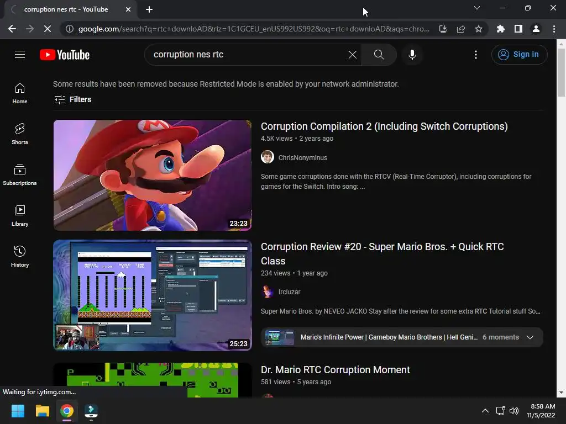The image size is (566, 424).
Task: Open File Explorer from taskbar
Action: (x=42, y=411)
